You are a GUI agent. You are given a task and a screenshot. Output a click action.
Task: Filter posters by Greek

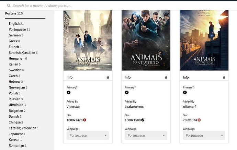tap(14, 41)
